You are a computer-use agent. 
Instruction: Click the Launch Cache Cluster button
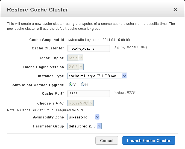coord(149,141)
